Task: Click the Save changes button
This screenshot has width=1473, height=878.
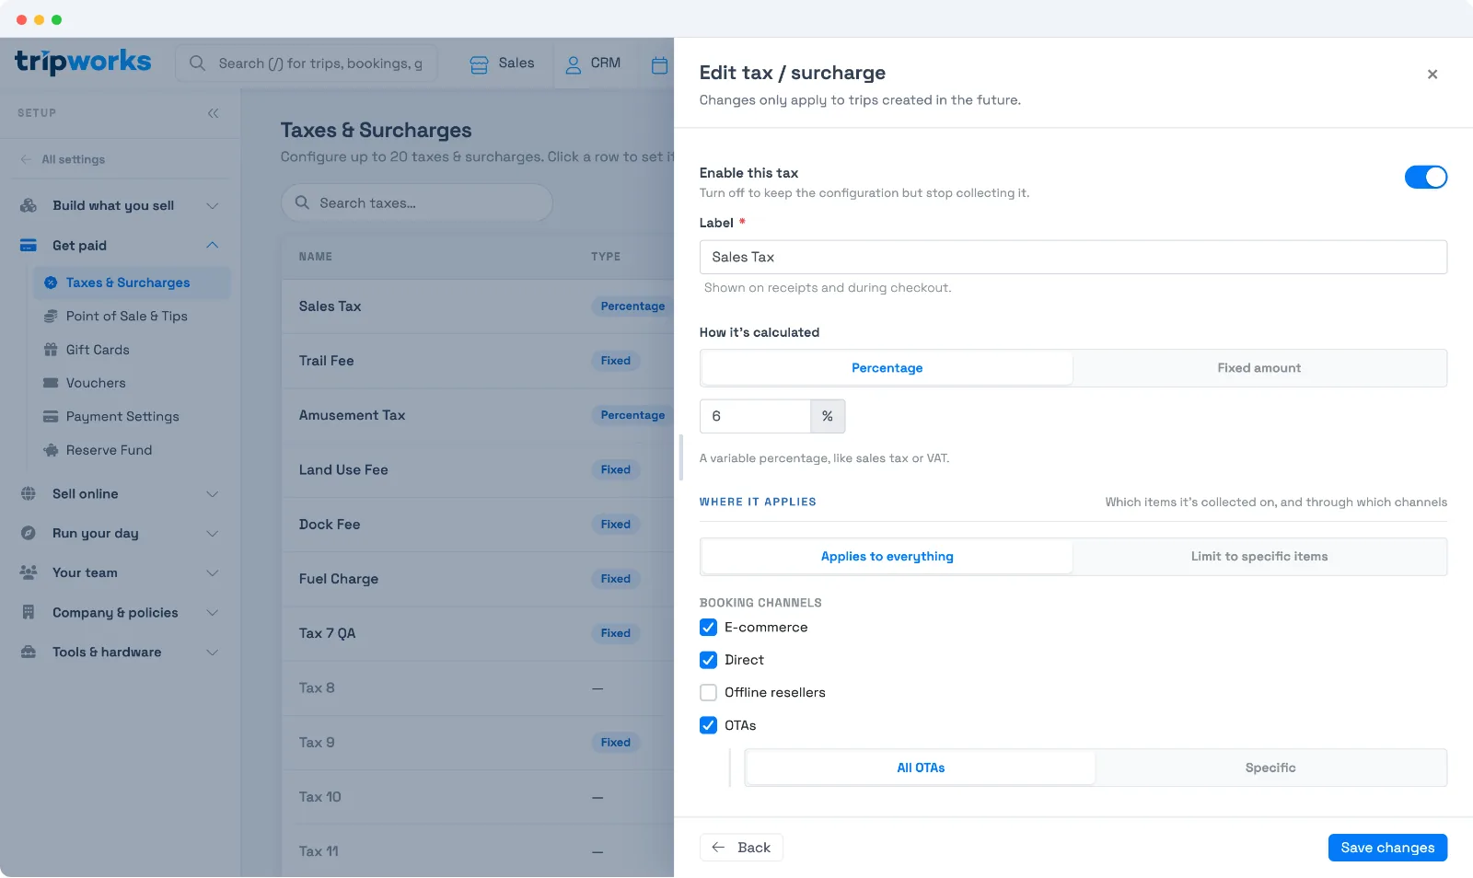Action: [1387, 848]
